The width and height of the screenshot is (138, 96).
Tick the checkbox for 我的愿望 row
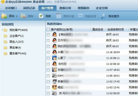[48, 46]
